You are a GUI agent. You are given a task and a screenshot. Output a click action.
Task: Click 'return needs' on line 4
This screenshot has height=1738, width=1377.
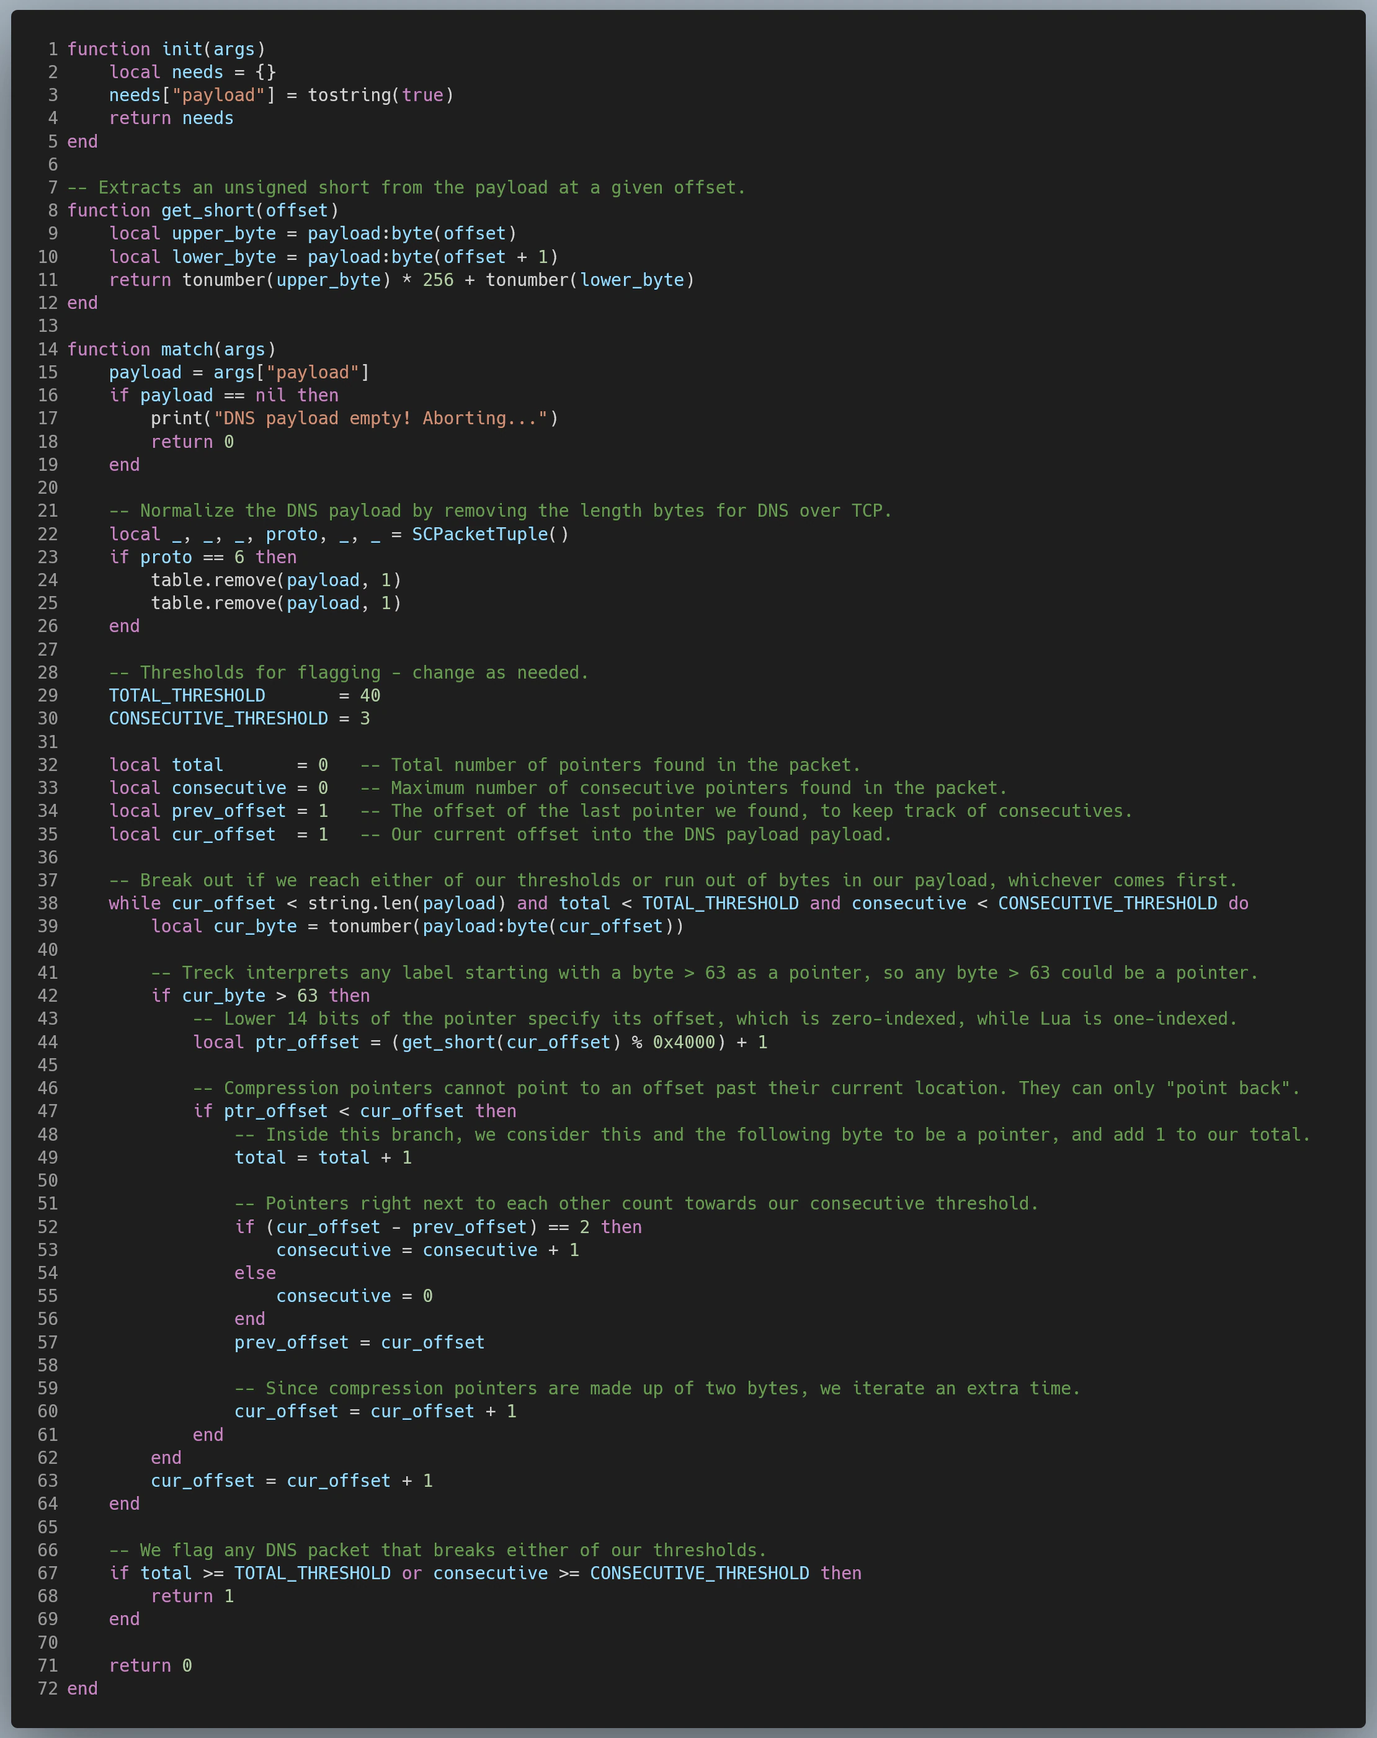[x=171, y=118]
